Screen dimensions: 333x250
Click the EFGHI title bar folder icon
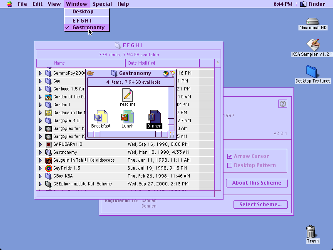coord(118,45)
